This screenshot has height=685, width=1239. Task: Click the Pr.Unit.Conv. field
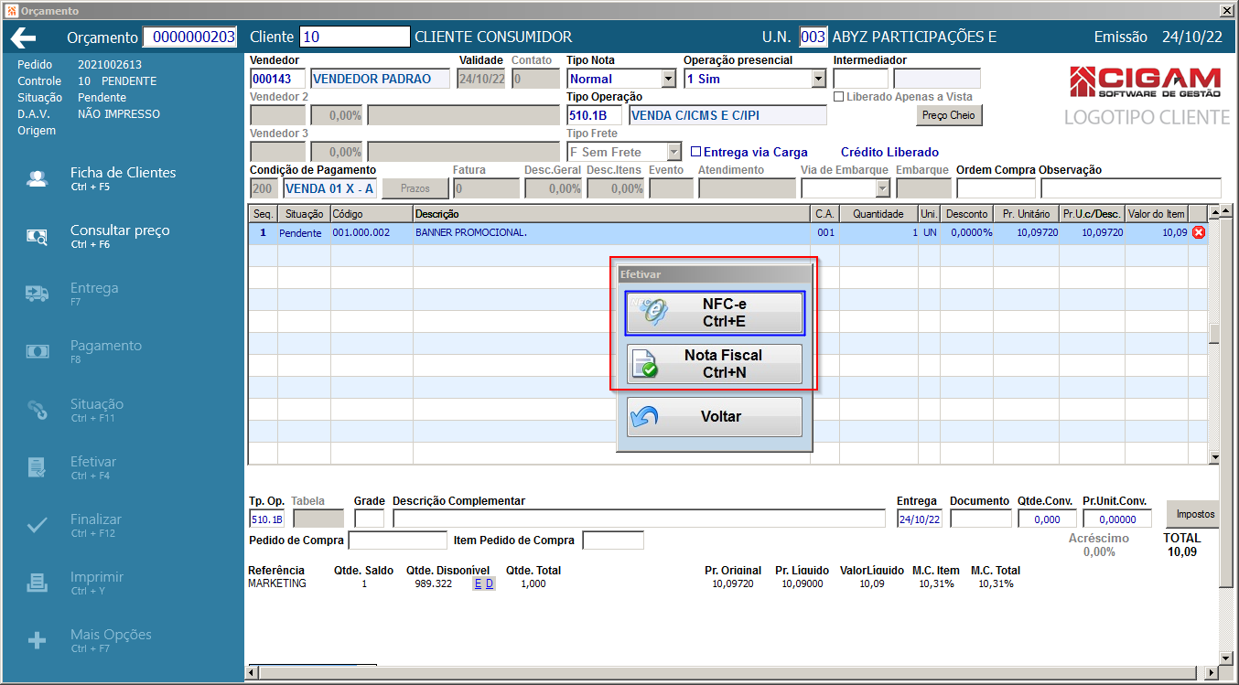coord(1117,519)
